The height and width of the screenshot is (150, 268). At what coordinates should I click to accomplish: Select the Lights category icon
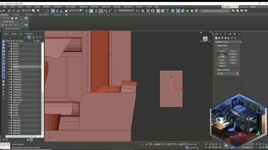pyautogui.click(x=222, y=38)
